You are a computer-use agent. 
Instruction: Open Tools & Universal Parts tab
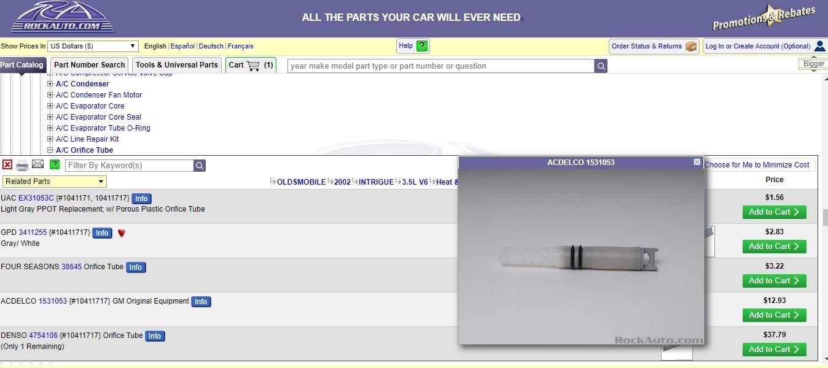click(177, 65)
